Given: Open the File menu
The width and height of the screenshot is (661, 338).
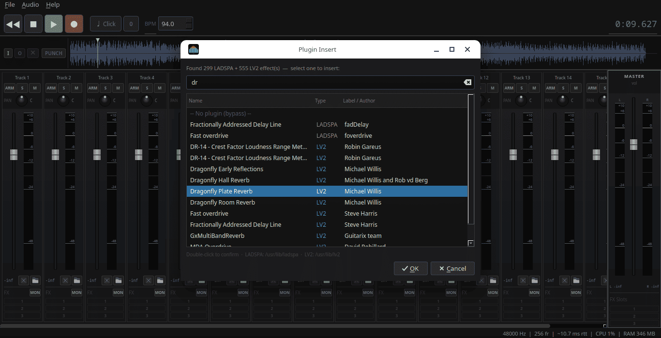Looking at the screenshot, I should [x=10, y=5].
